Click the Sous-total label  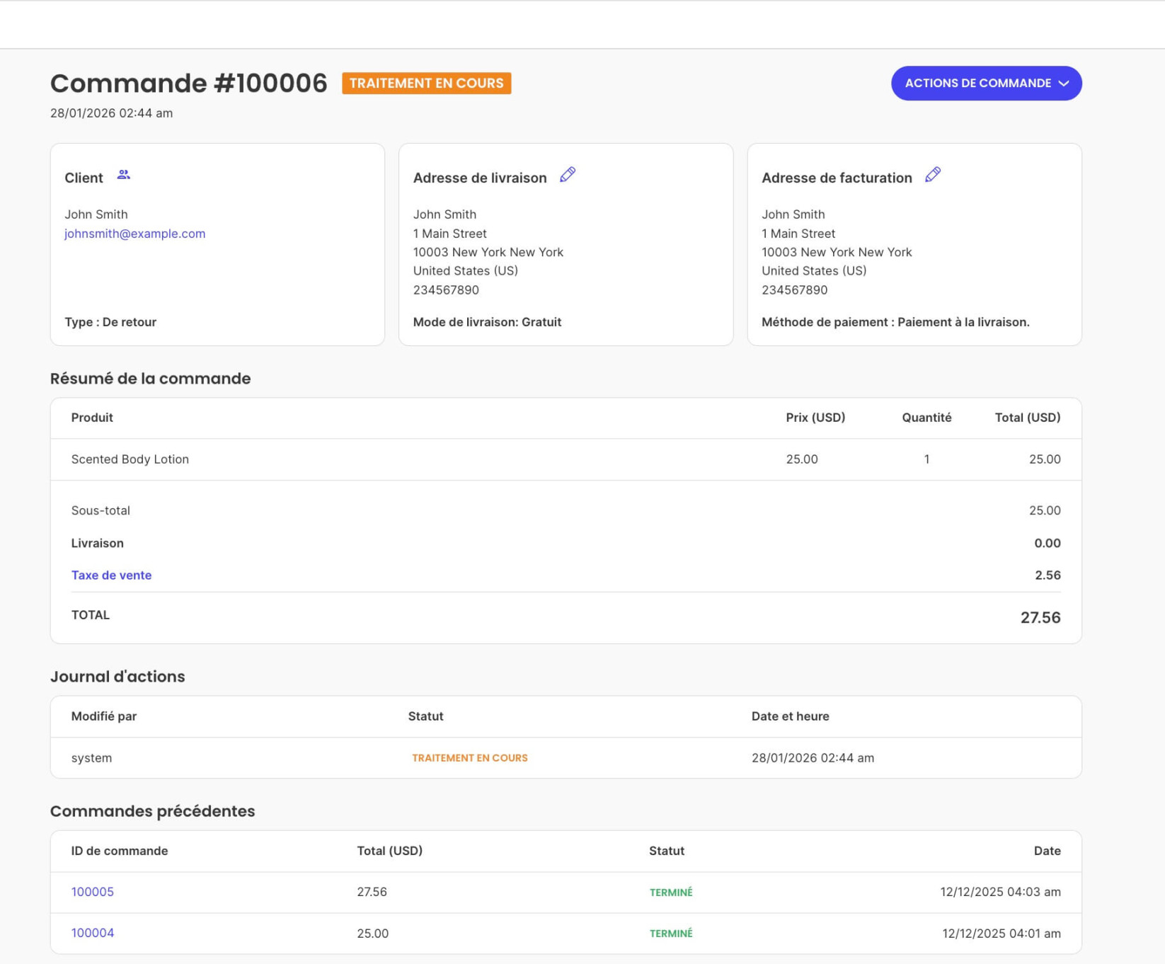[x=101, y=510]
